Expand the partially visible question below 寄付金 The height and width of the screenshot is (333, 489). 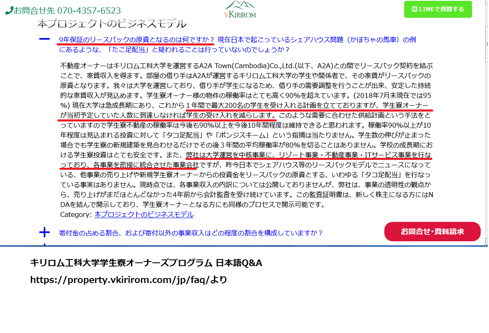click(x=44, y=244)
